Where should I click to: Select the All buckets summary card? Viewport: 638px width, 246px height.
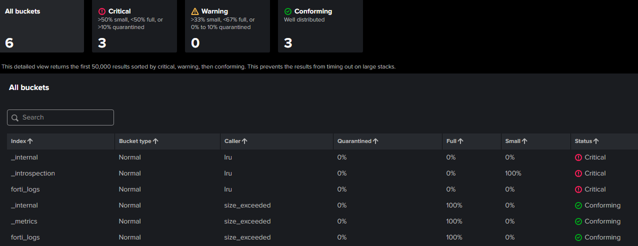(x=42, y=26)
